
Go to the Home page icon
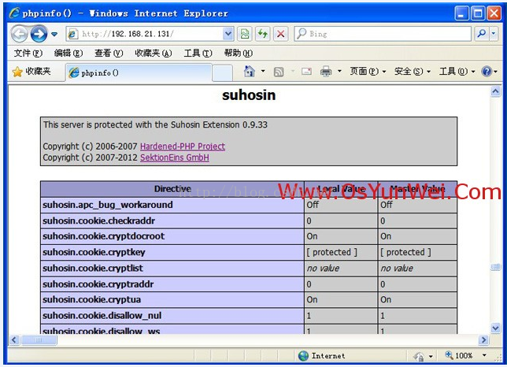coord(250,71)
